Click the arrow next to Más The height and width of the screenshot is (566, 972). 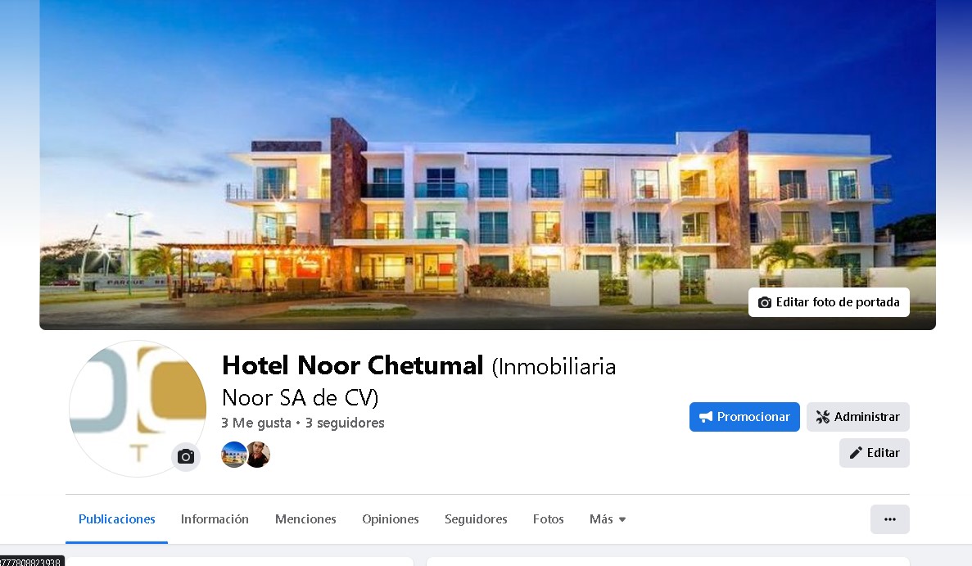click(x=622, y=519)
